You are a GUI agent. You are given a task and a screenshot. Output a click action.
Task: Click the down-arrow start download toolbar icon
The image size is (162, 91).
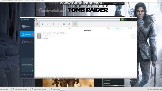(48, 24)
